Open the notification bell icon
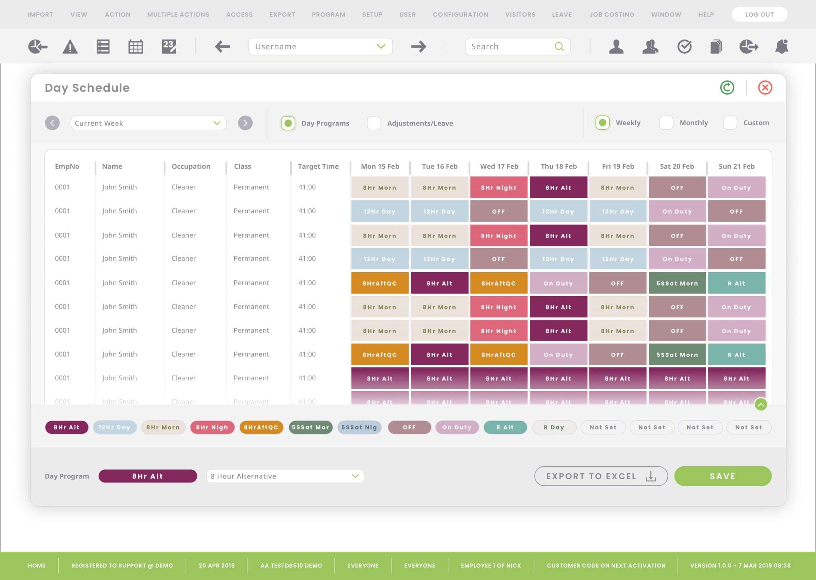Image resolution: width=816 pixels, height=580 pixels. [781, 47]
